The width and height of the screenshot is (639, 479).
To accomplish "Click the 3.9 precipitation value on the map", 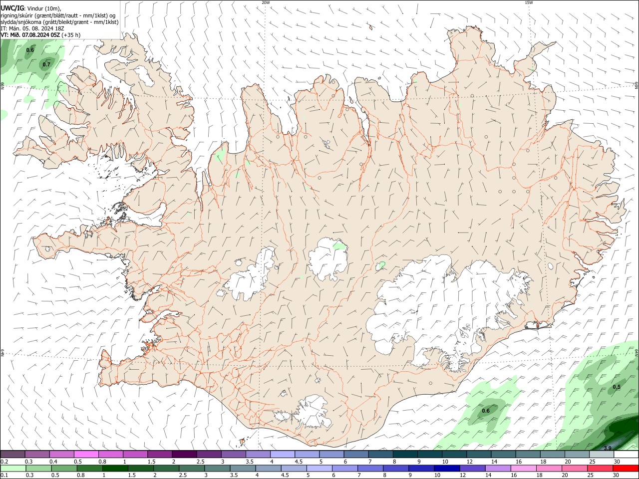I will 608,448.
